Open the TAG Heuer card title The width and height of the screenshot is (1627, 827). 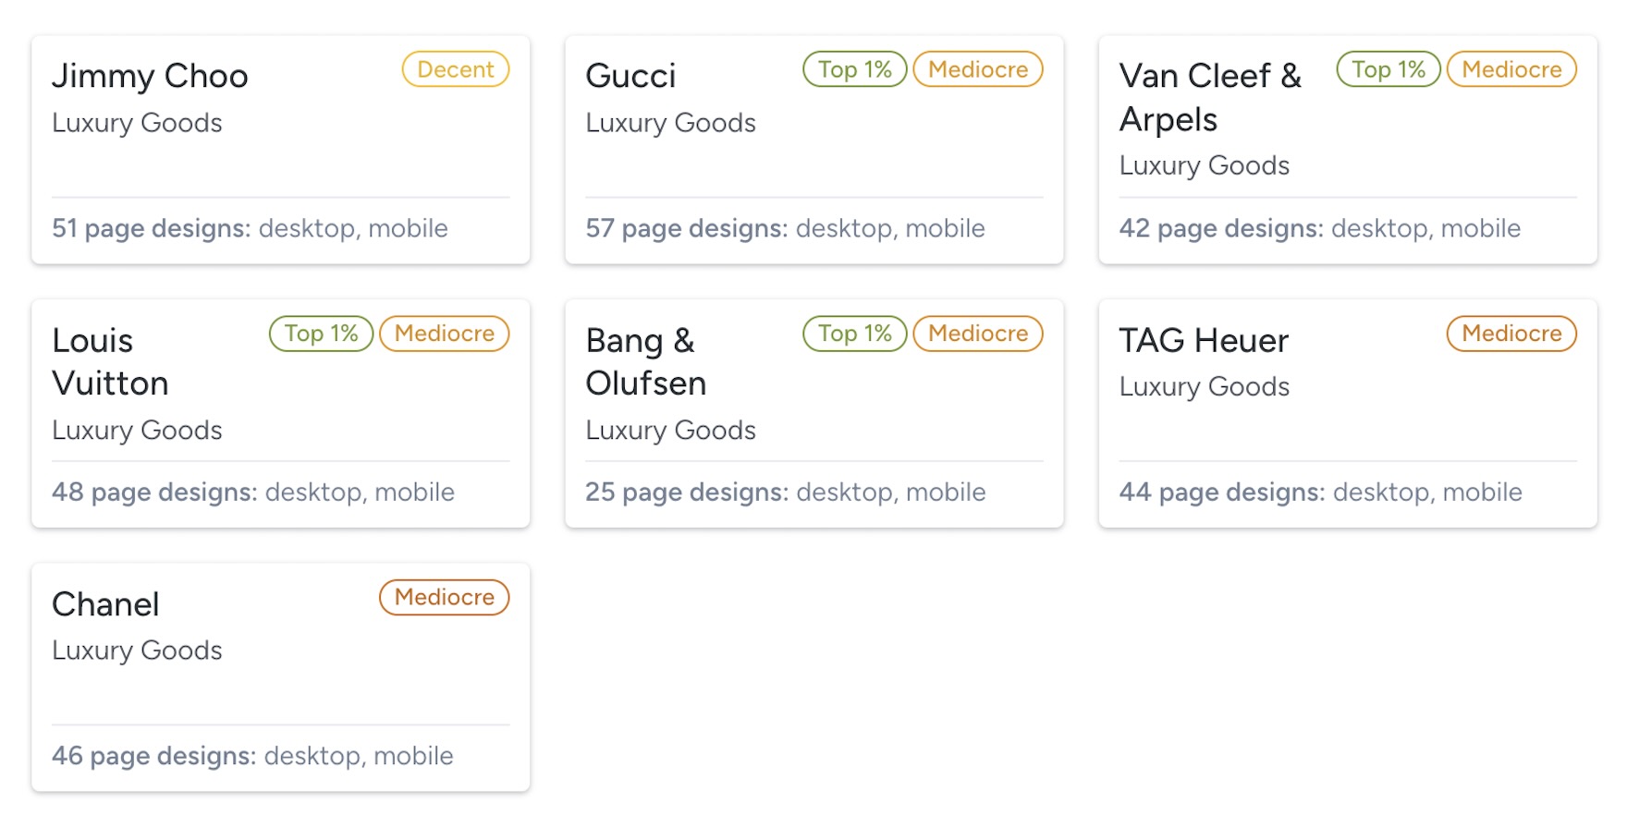(1204, 340)
